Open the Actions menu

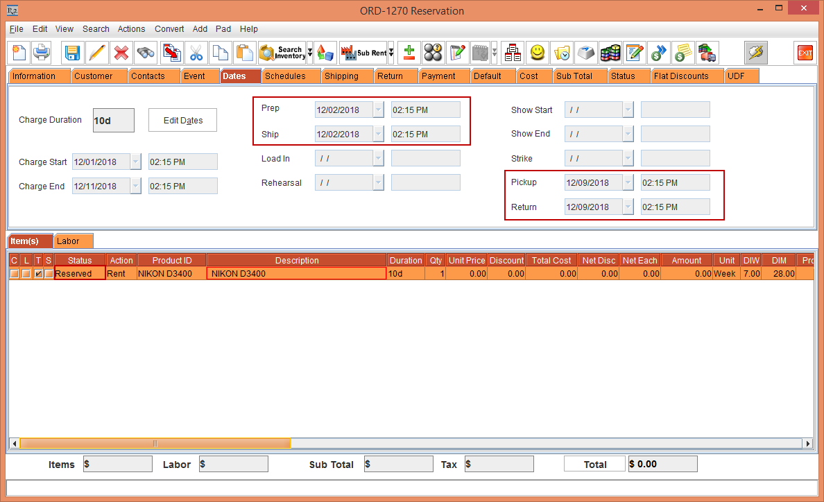click(x=131, y=29)
